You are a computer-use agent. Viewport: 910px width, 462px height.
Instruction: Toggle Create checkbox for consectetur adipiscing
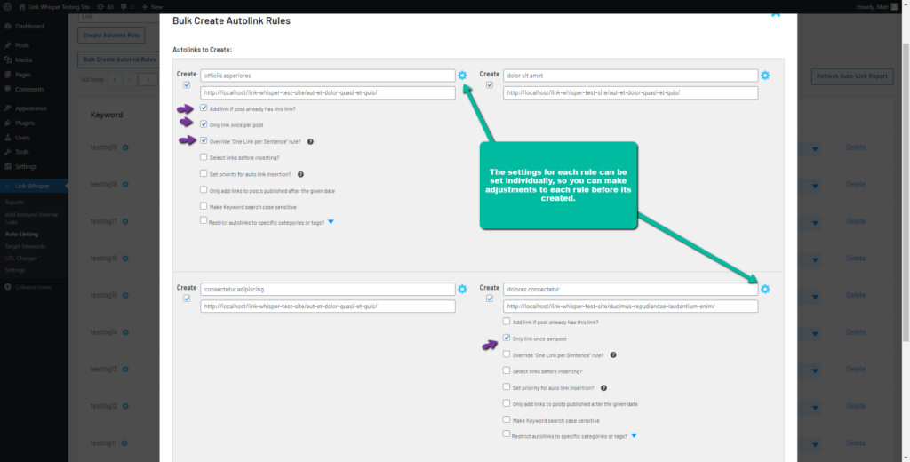coord(187,299)
